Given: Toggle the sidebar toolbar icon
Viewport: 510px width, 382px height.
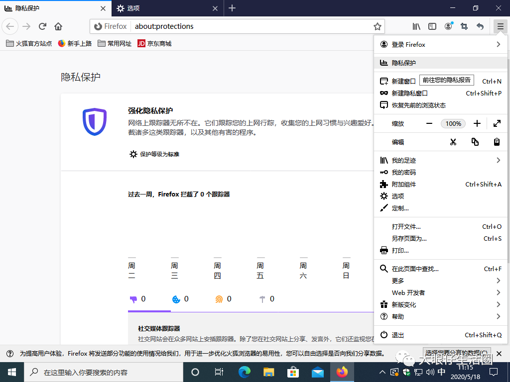Looking at the screenshot, I should pyautogui.click(x=432, y=26).
